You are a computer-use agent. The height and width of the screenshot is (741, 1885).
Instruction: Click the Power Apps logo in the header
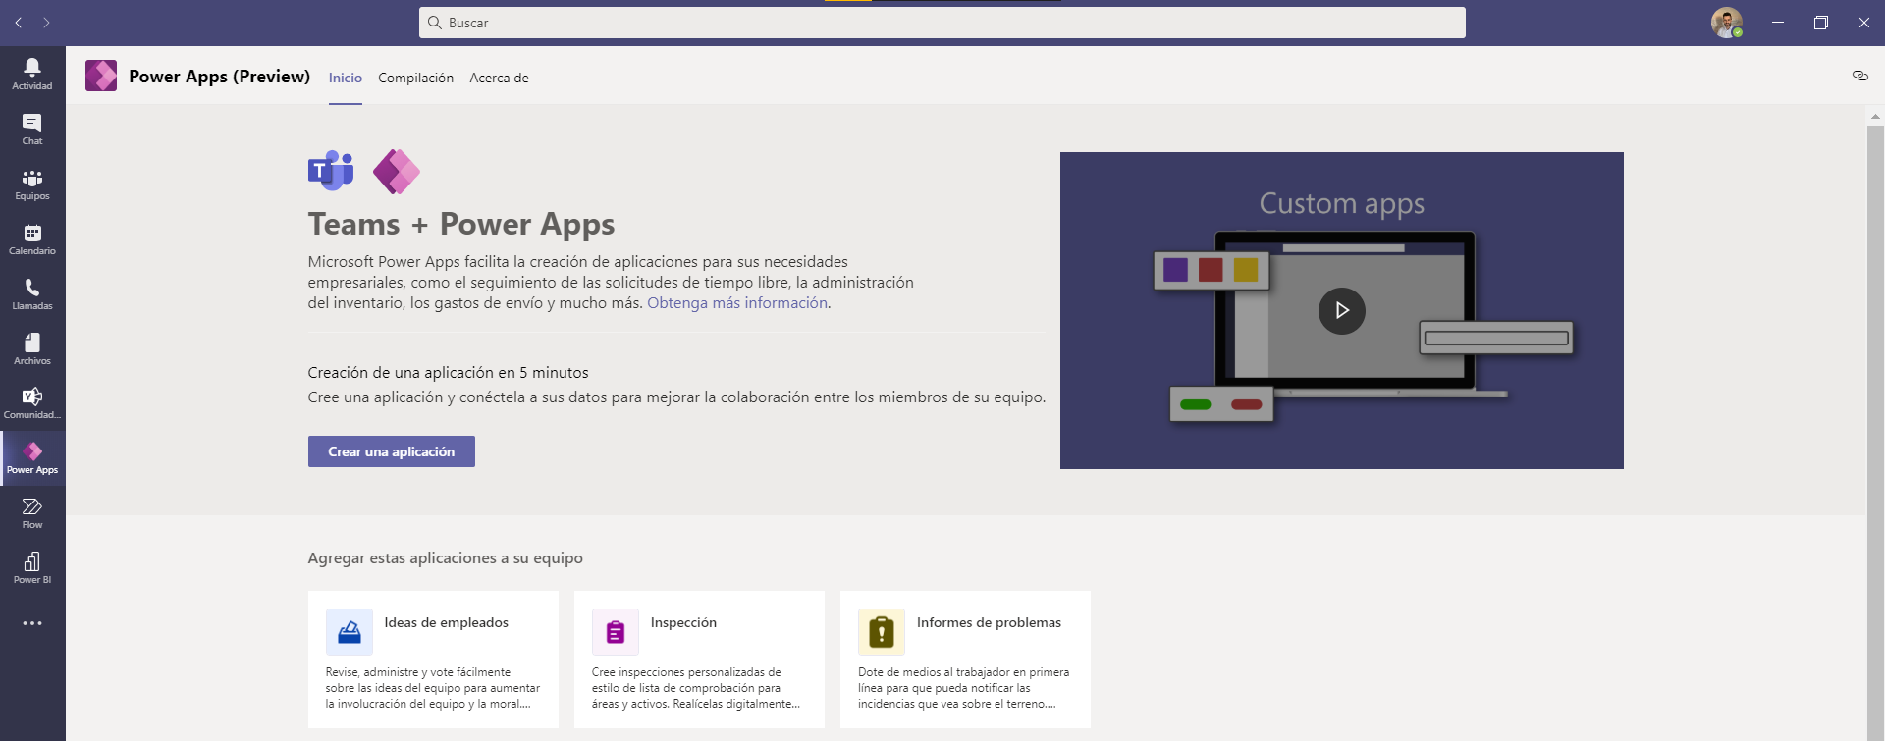[101, 76]
